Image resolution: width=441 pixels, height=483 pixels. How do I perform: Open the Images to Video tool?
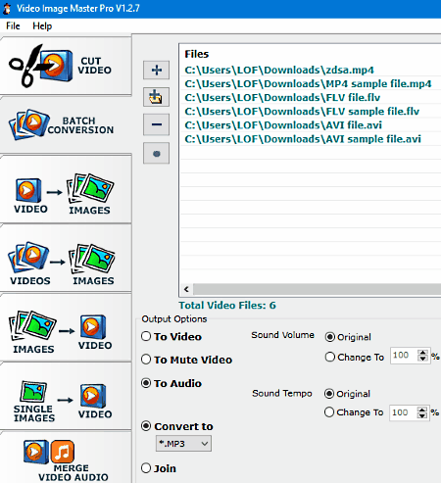point(66,327)
